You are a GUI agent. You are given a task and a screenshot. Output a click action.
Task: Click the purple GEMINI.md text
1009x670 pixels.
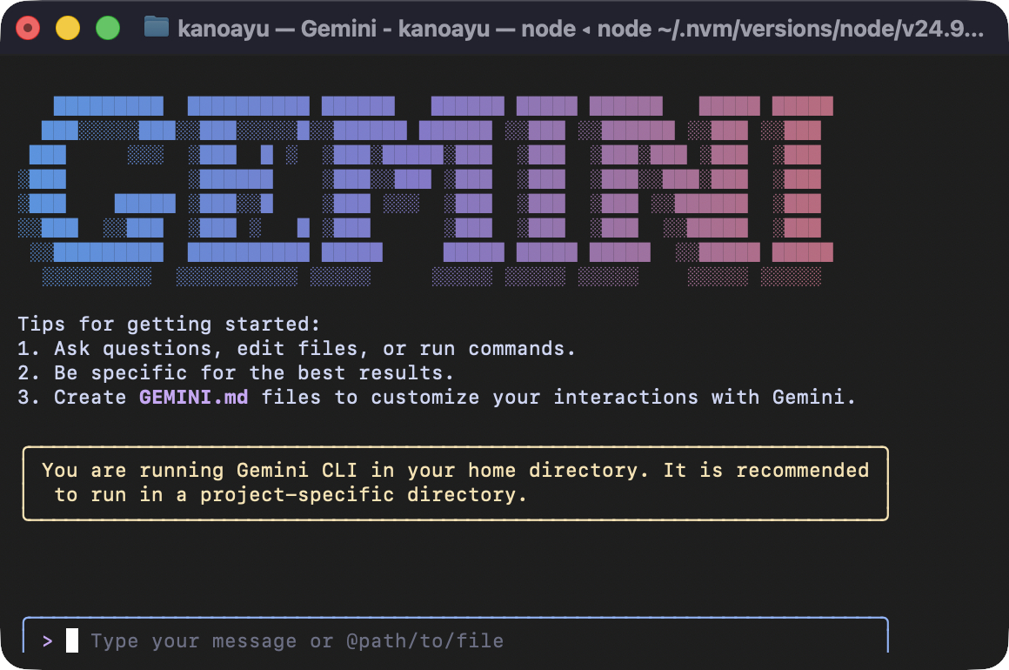click(194, 398)
